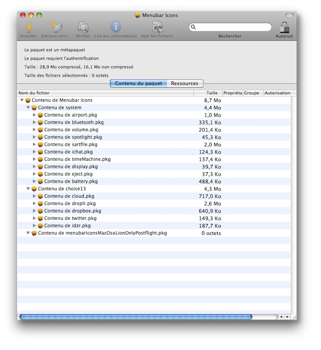Click the package icon of timeMachine.pkg
Screen dimensions: 321x350
[40, 159]
